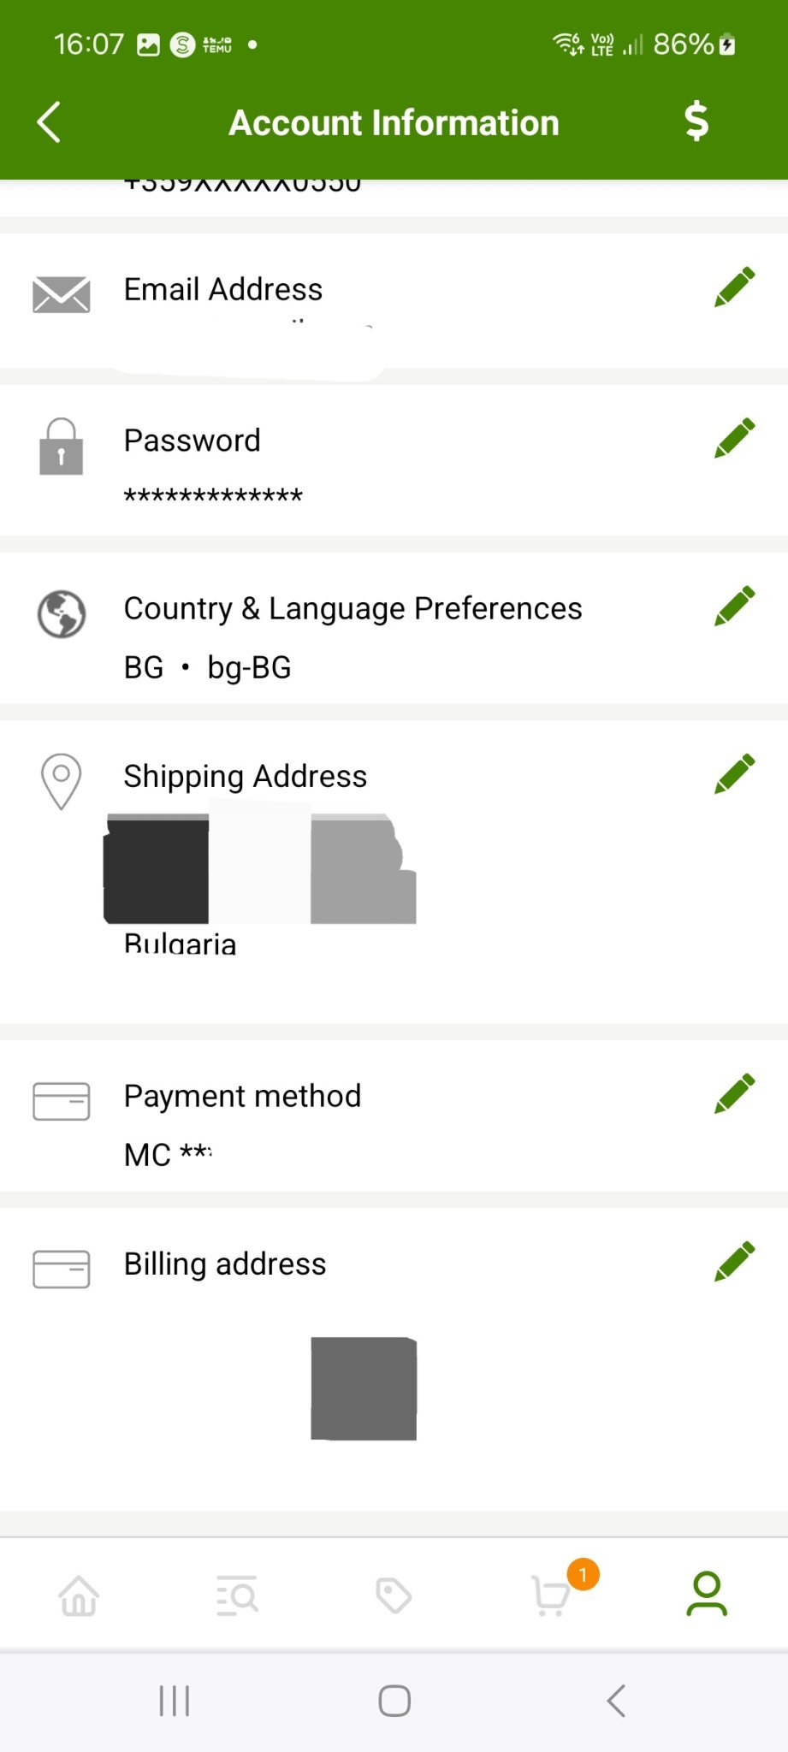Go to the Home tab
Viewport: 788px width, 1752px height.
[x=79, y=1595]
